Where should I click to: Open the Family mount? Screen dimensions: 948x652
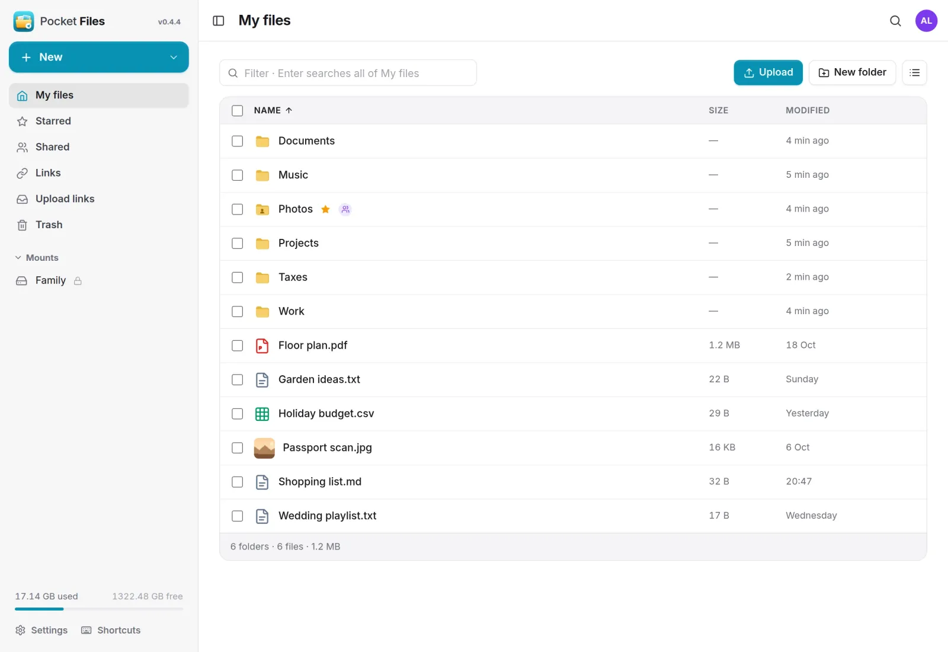point(99,281)
